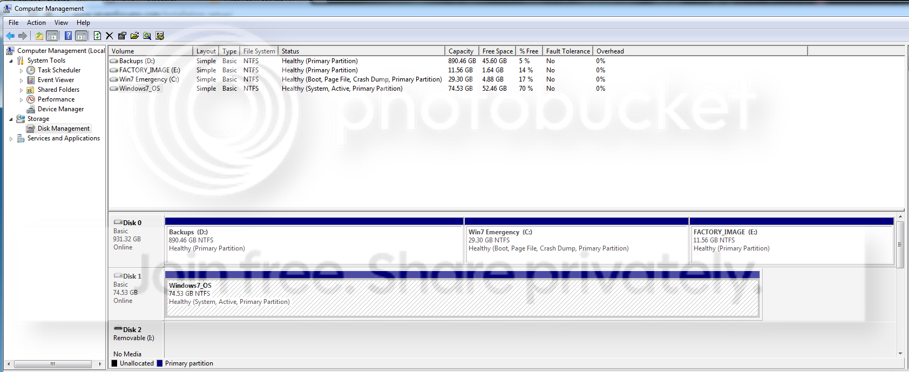Viewport: 909px width, 372px height.
Task: Select the Event Viewer icon in tree
Action: (31, 80)
